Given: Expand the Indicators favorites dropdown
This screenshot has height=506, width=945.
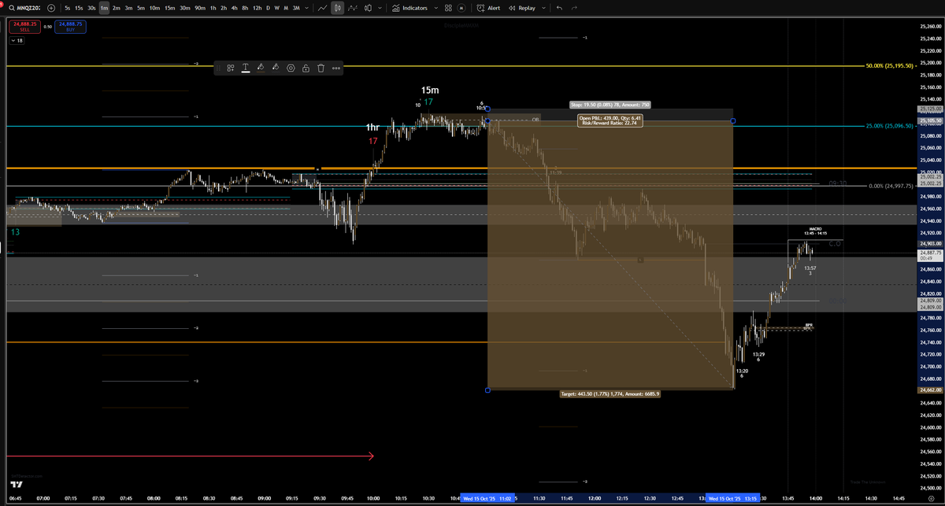Looking at the screenshot, I should tap(435, 8).
